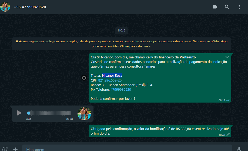Click the highlighted name Nicanor Rosa
248x151 pixels.
112,75
